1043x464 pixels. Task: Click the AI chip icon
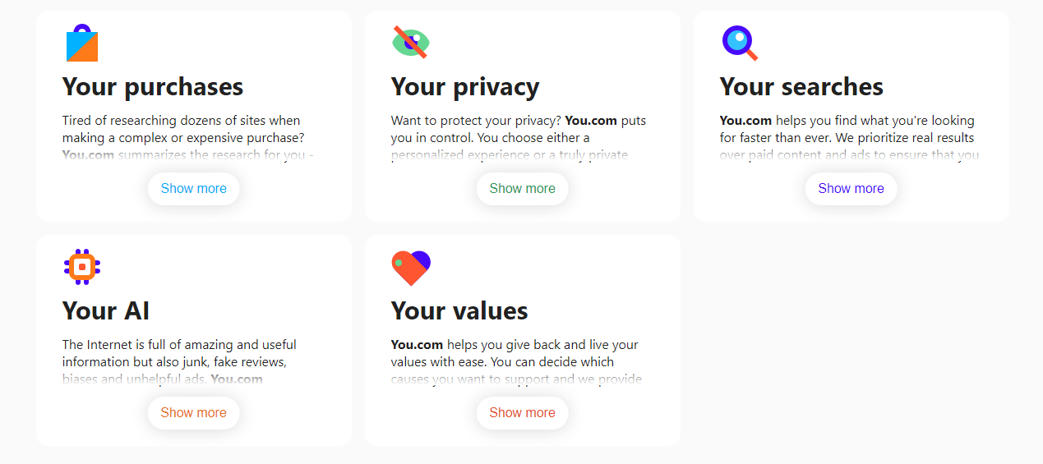(x=82, y=267)
